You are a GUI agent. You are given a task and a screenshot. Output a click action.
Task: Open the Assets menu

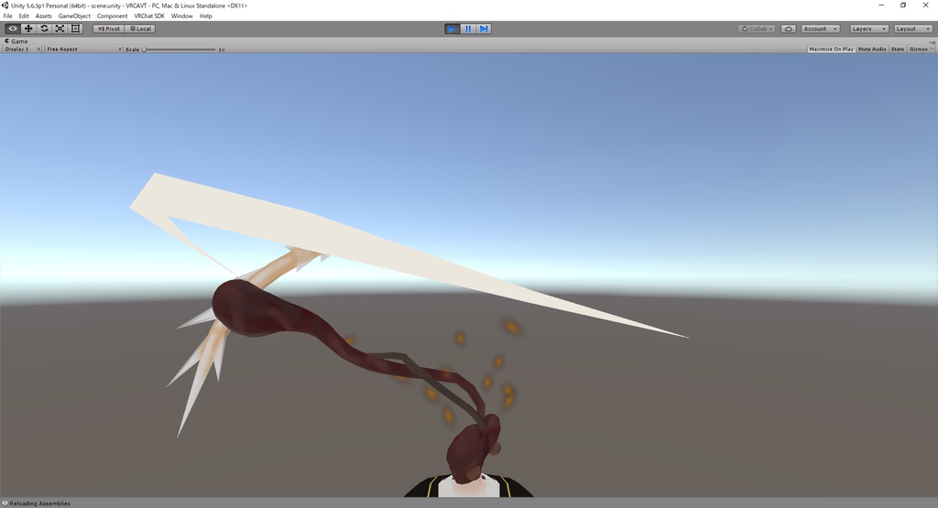point(44,16)
